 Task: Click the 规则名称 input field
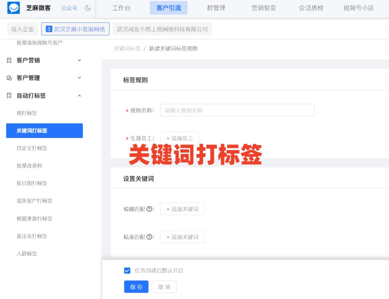tap(237, 110)
